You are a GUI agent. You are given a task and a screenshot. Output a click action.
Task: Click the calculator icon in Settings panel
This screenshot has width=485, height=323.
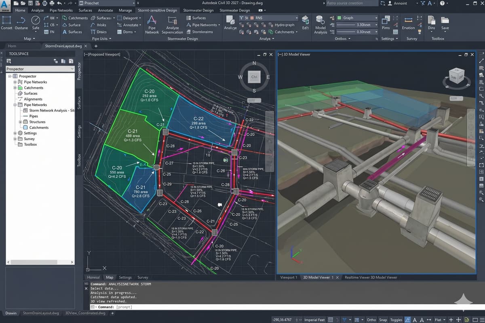(x=395, y=32)
